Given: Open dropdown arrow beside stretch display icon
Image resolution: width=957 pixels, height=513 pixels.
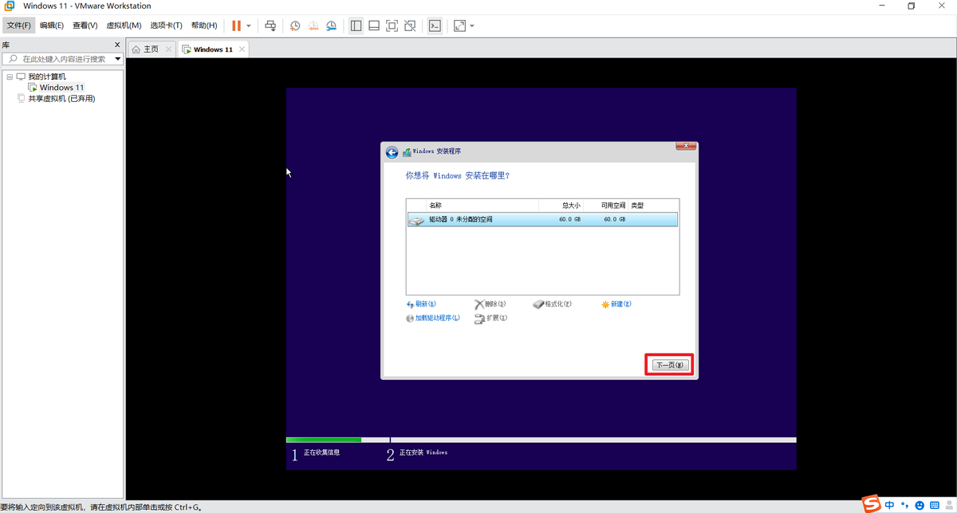Looking at the screenshot, I should tap(472, 25).
